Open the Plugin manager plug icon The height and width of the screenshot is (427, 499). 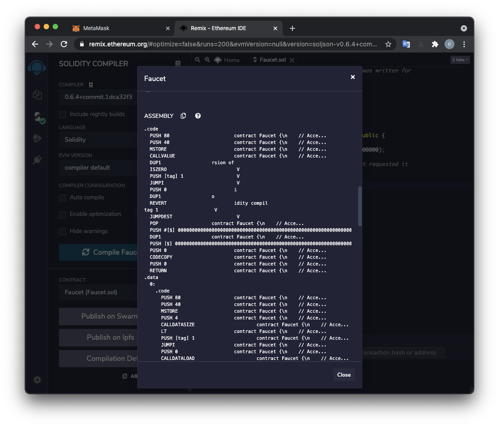point(37,160)
